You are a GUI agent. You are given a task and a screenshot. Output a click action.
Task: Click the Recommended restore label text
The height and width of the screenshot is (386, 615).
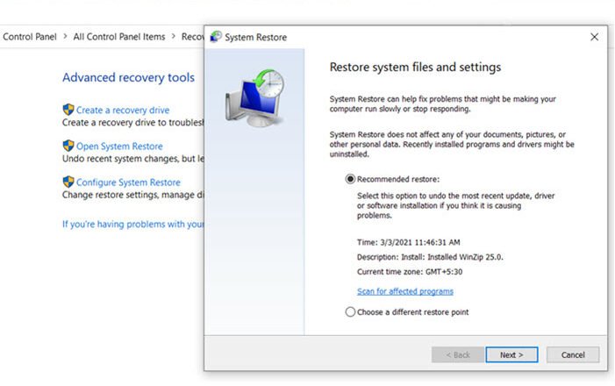click(x=398, y=179)
